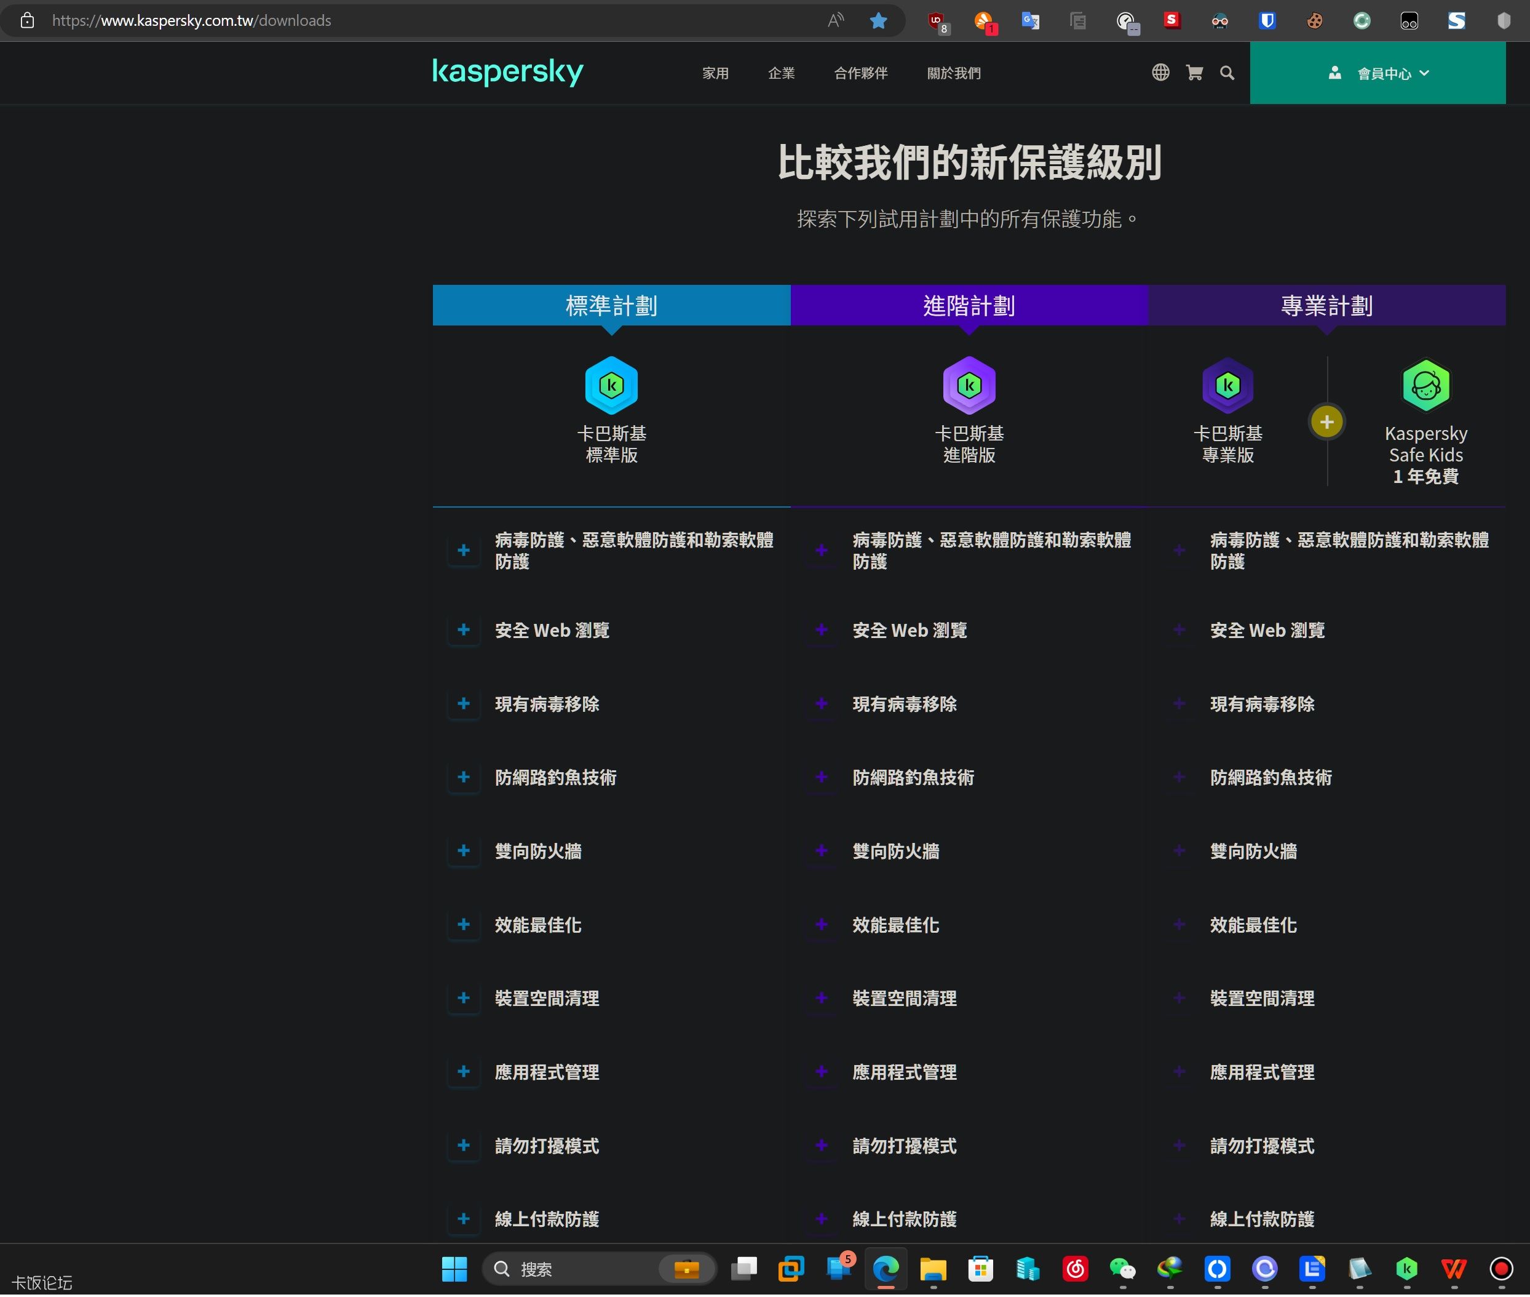Open the 企業 menu
The width and height of the screenshot is (1530, 1297).
click(x=781, y=73)
